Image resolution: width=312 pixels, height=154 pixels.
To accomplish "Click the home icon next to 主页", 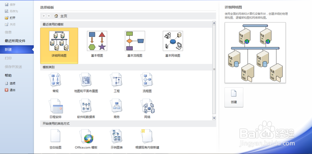I will click(56, 16).
